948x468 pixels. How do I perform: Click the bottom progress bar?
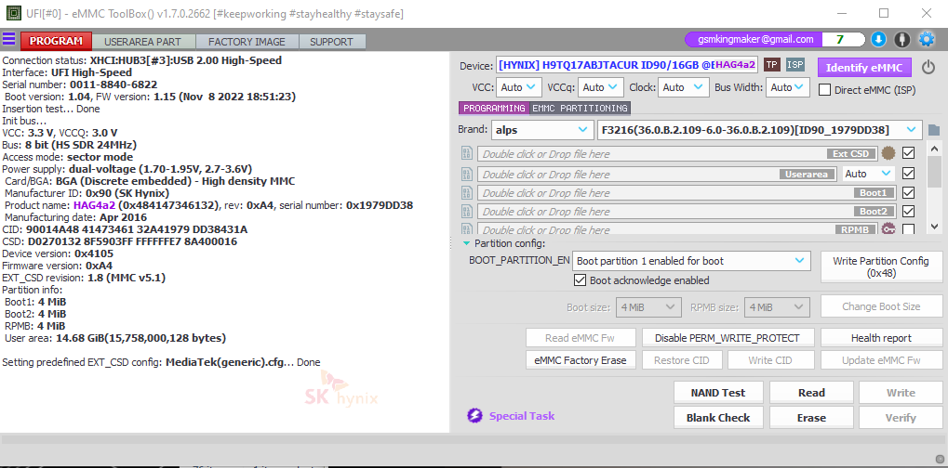click(x=474, y=440)
